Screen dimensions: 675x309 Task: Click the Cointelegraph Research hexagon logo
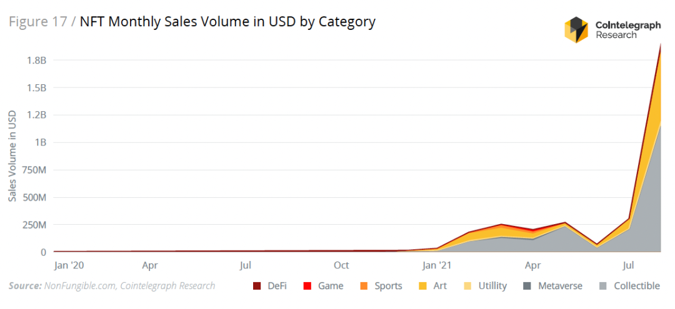[576, 30]
